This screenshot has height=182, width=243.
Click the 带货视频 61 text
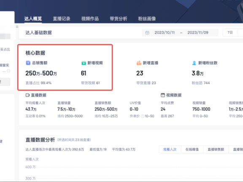90,83
